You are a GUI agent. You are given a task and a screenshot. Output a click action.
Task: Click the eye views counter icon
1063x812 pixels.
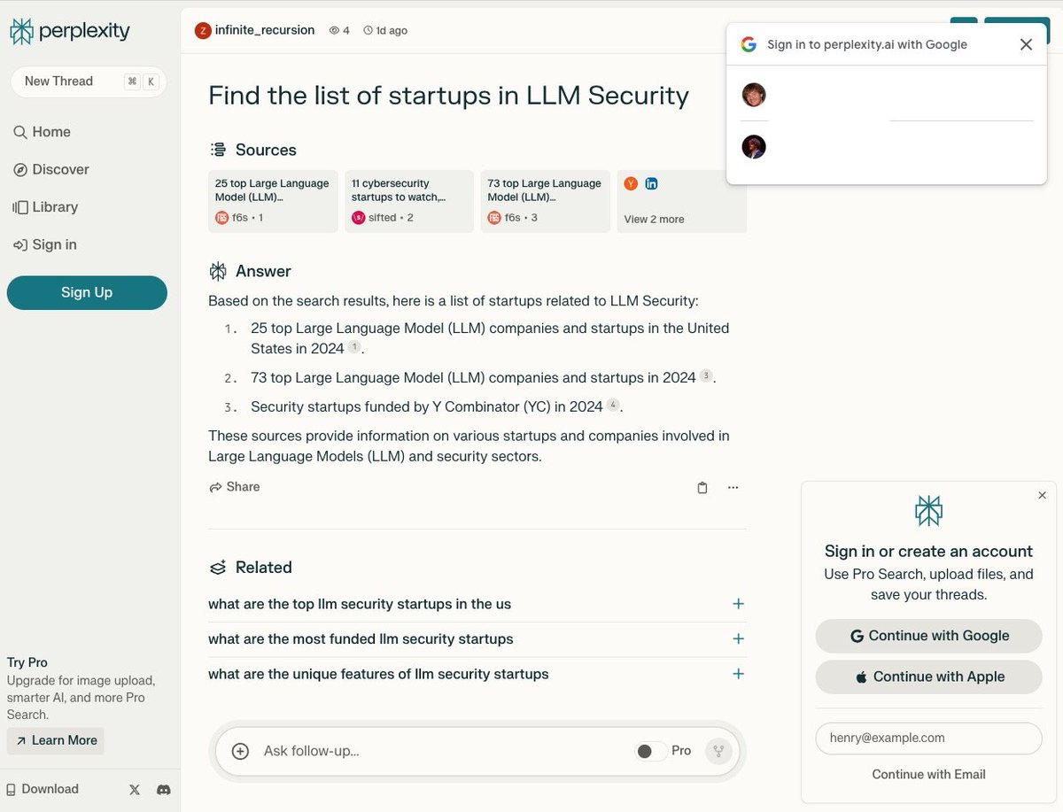click(334, 30)
